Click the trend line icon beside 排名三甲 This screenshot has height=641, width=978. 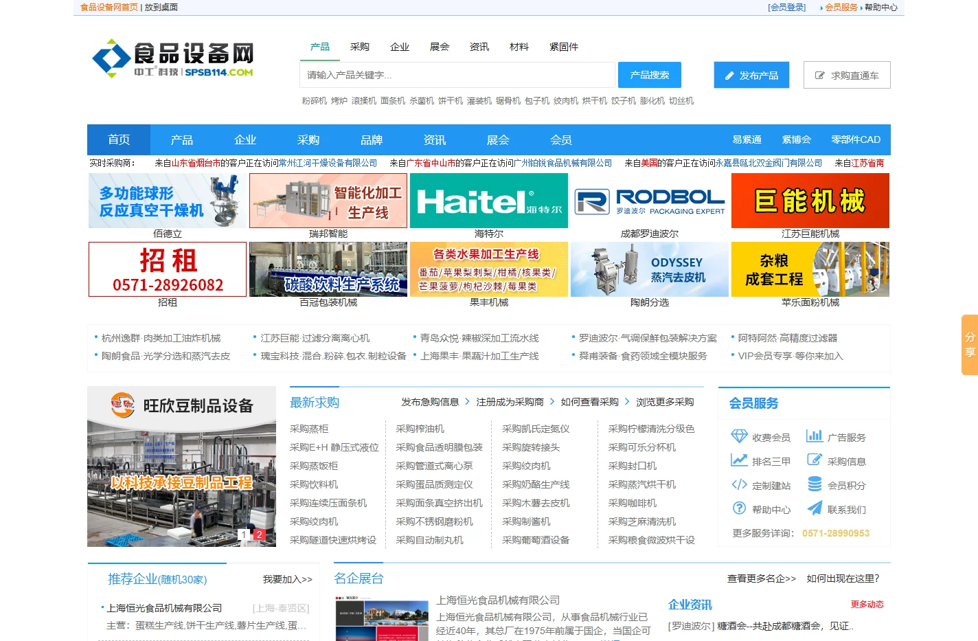(x=739, y=460)
